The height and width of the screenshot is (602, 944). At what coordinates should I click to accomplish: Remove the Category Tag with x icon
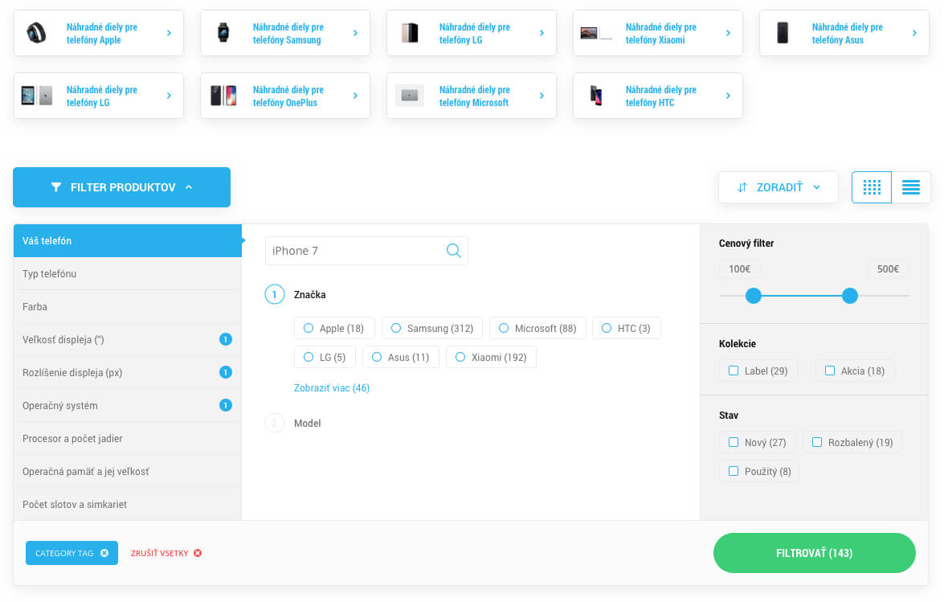pyautogui.click(x=104, y=553)
